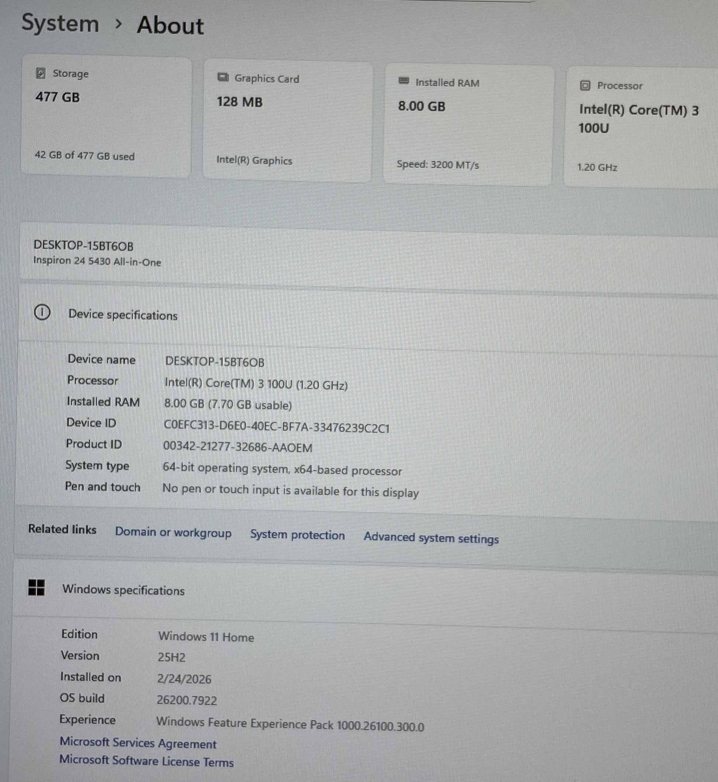718x782 pixels.
Task: Click the Device specifications info icon
Action: point(42,313)
